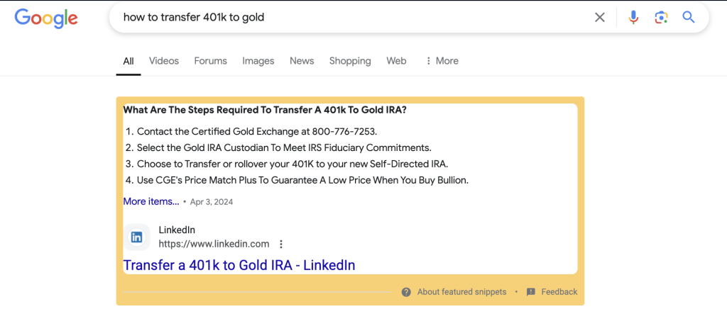
Task: Open the Transfer a 401k to Gold IRA link
Action: 239,265
